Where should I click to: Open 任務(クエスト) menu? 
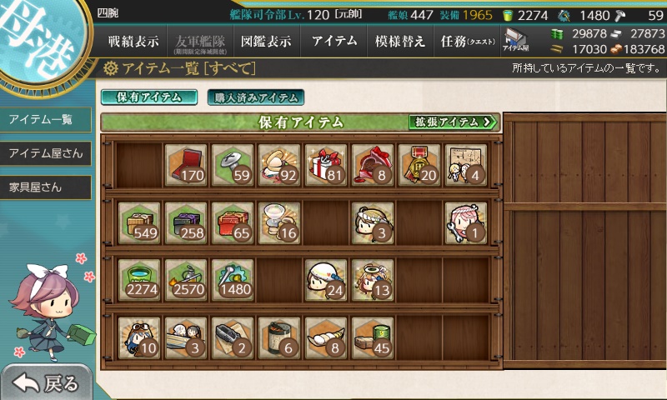(467, 41)
